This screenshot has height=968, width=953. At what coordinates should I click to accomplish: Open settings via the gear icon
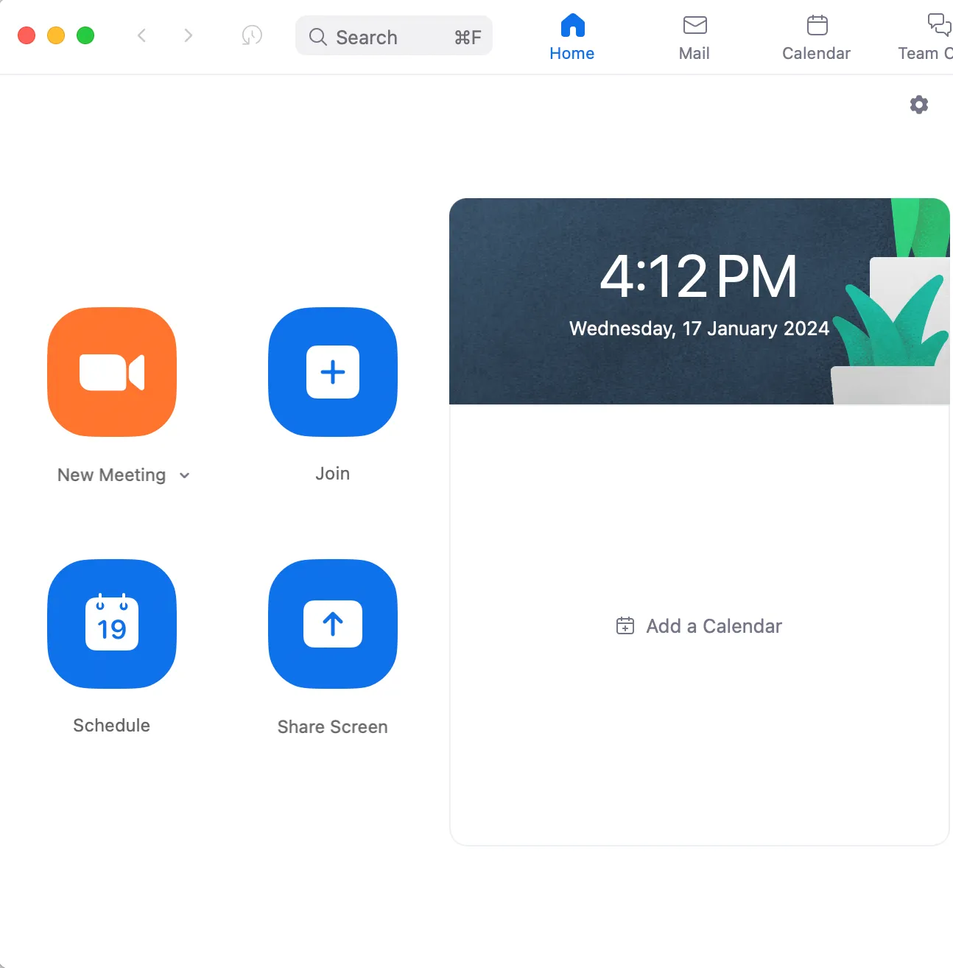click(919, 105)
